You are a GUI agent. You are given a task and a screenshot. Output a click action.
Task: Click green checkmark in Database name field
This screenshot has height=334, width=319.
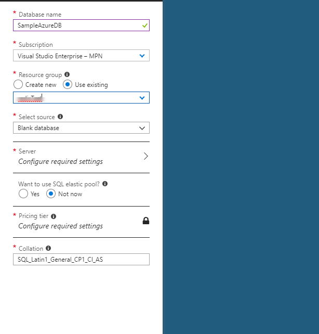(144, 25)
